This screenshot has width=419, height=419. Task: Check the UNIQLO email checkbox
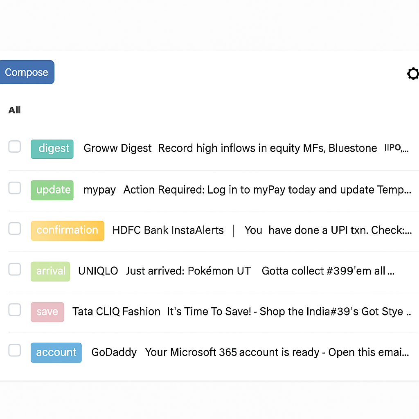[15, 269]
